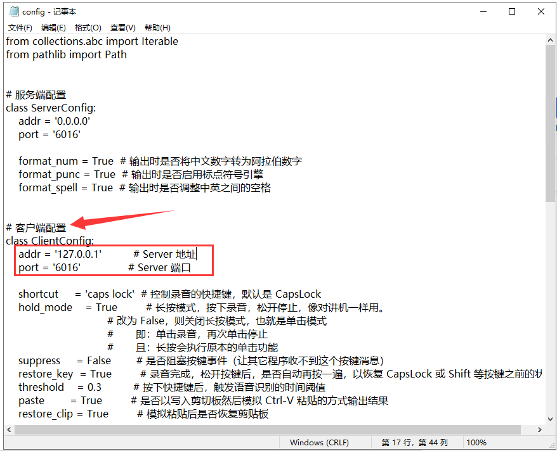The image size is (557, 451).
Task: Click the horizontal scrollbar right arrow
Action: [540, 429]
